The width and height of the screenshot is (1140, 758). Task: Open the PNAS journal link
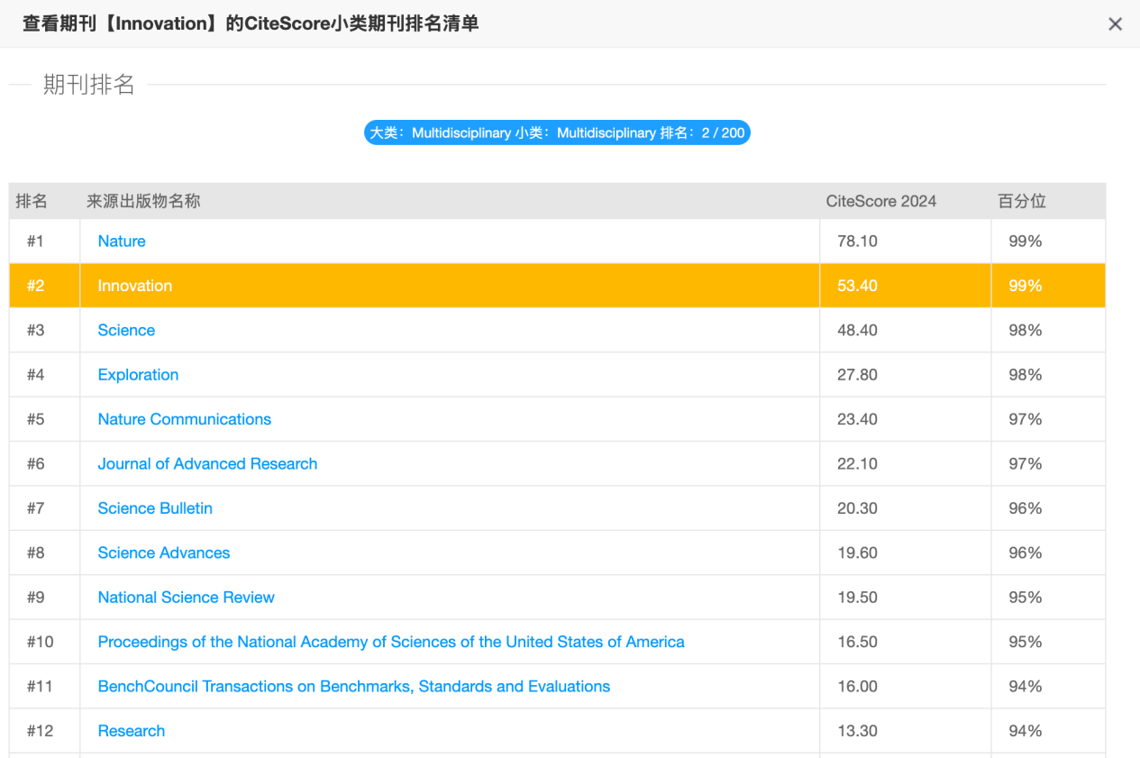(390, 642)
